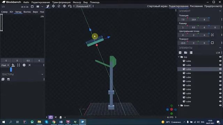Screen dimensions: 223x125
Task: Expand the down folder in outliner
Action: (x=179, y=106)
